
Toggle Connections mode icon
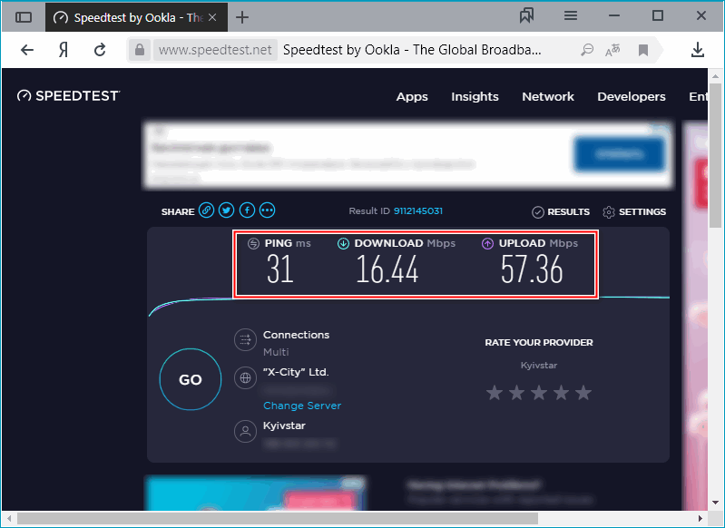coord(246,340)
